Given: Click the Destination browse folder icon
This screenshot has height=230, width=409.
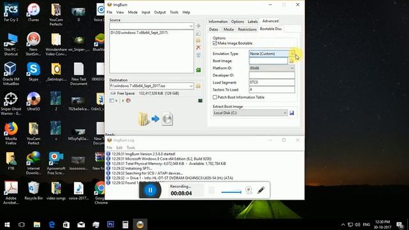Looking at the screenshot, I should point(198,86).
